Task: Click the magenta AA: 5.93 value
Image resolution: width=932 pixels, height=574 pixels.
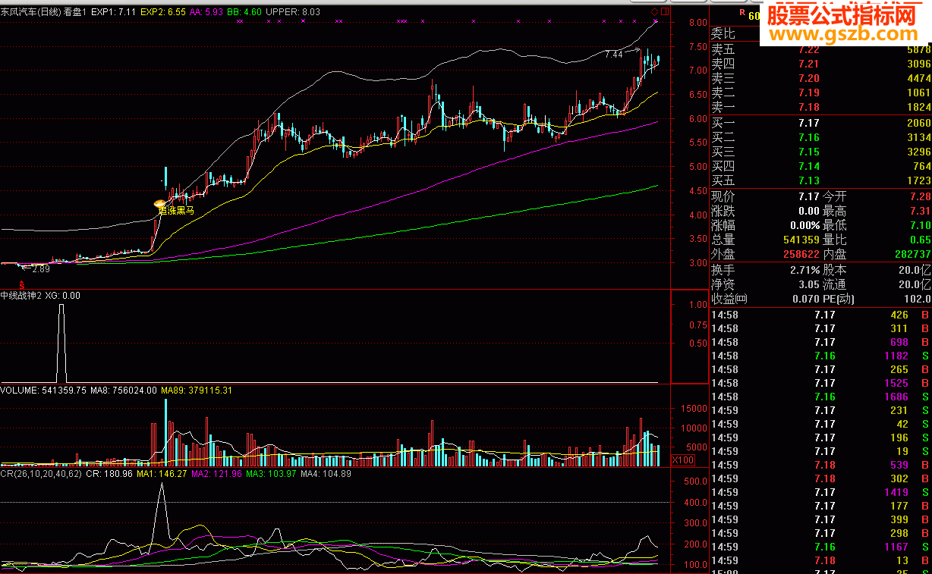Action: click(x=206, y=12)
